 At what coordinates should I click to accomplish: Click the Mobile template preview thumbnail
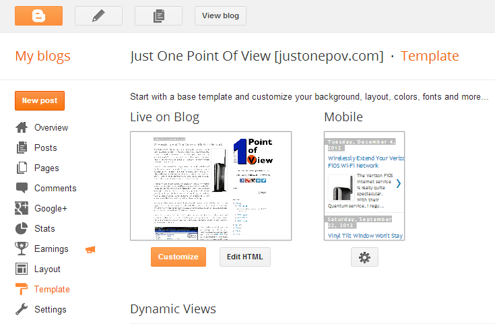click(364, 186)
